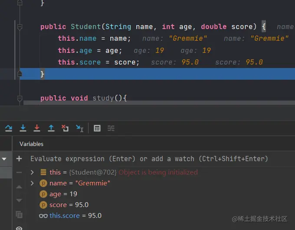Click the fold-end marker on the highlighted line
Image resolution: width=295 pixels, height=230 pixels.
point(20,74)
